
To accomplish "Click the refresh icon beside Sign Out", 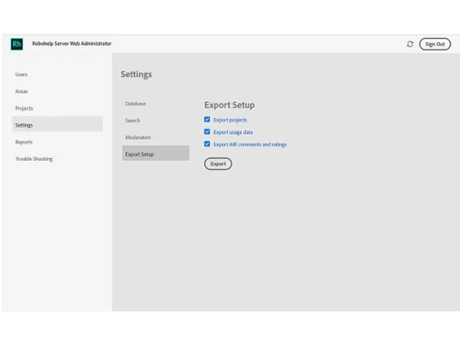I will [410, 44].
